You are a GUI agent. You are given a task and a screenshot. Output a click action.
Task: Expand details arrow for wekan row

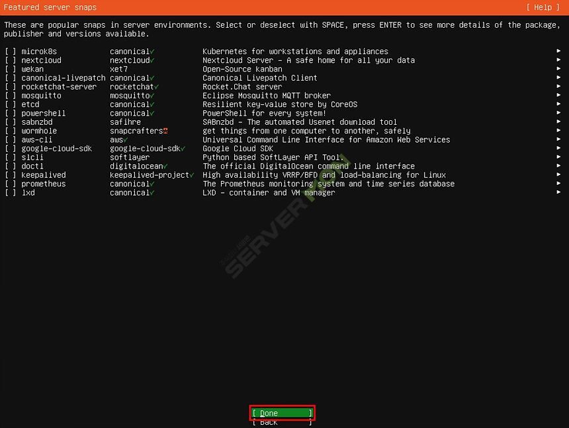click(558, 69)
